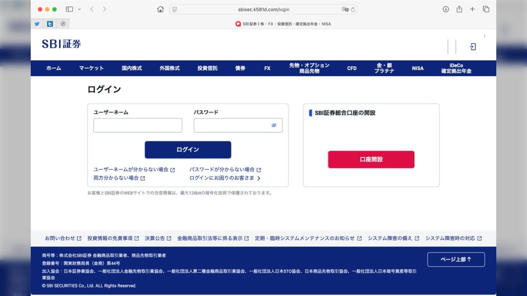
Task: Open the 国内株式 navigation item
Action: click(x=132, y=68)
